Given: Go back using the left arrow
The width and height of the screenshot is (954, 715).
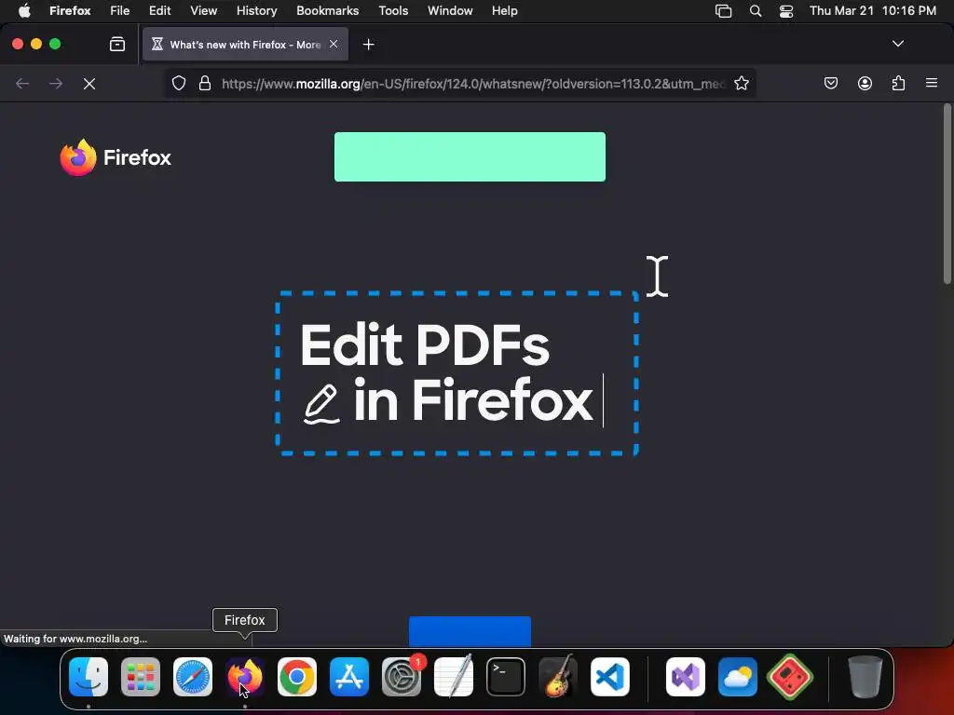Looking at the screenshot, I should pos(22,84).
